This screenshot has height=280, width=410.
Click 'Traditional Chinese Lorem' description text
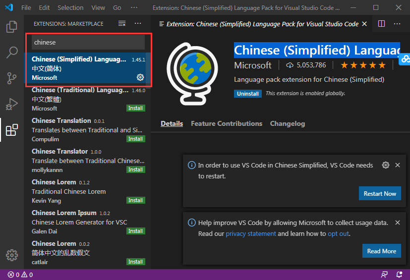(69, 192)
